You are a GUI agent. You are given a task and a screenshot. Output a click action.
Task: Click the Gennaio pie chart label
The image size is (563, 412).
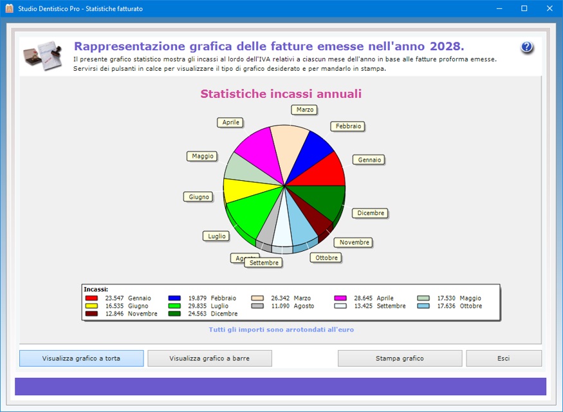click(x=369, y=160)
